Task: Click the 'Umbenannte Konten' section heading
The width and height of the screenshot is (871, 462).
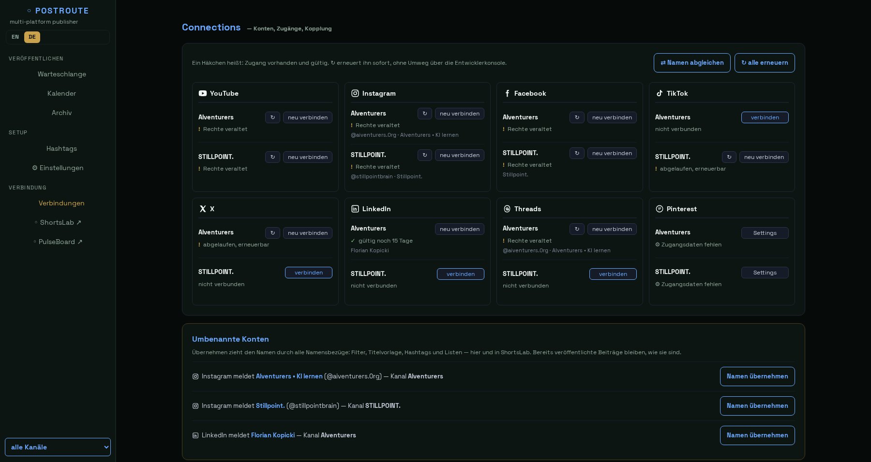Action: coord(230,339)
